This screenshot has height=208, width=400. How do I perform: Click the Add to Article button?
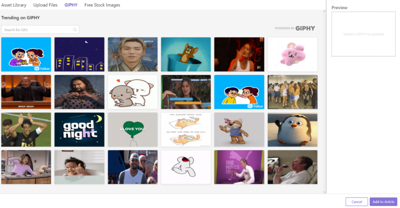(384, 202)
